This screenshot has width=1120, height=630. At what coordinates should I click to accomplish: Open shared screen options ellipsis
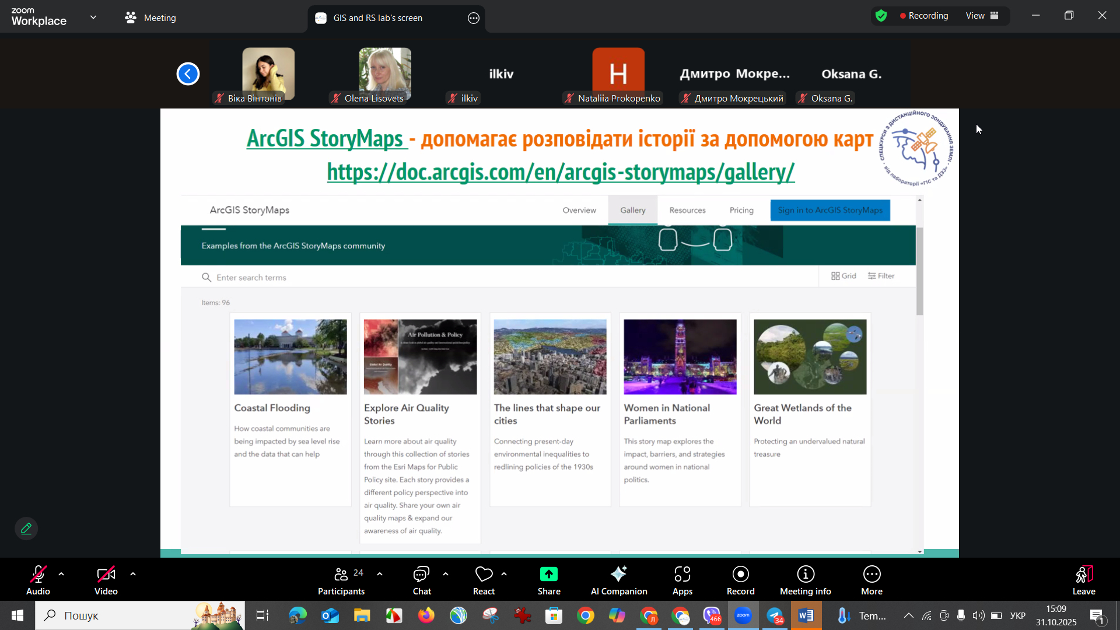click(x=474, y=18)
